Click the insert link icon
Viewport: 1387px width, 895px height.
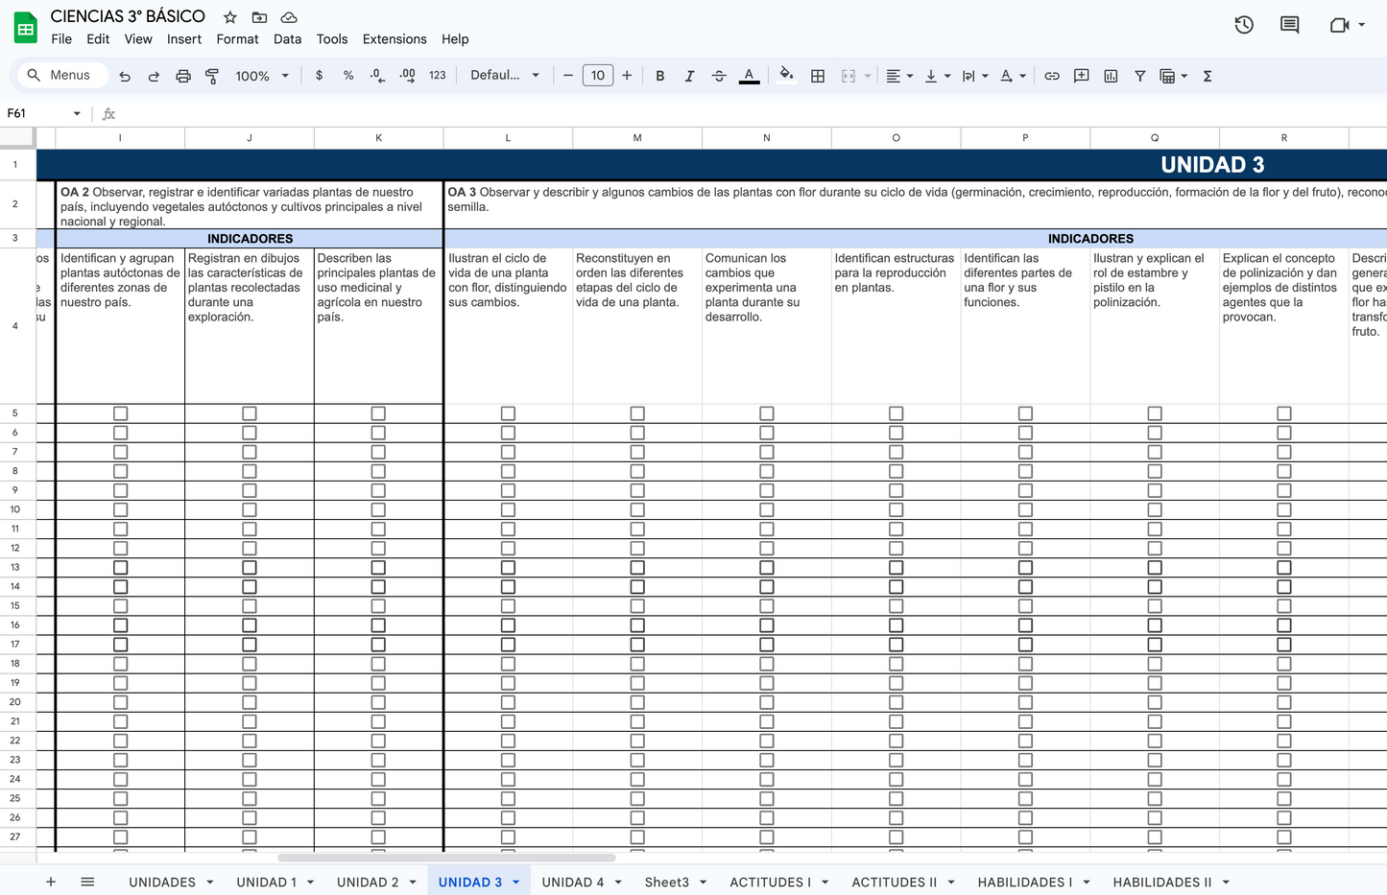pos(1052,76)
